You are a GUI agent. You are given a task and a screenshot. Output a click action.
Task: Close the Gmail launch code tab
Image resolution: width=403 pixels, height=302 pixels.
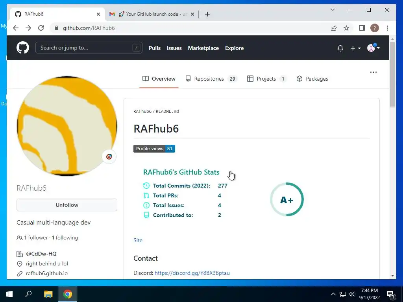pos(192,14)
